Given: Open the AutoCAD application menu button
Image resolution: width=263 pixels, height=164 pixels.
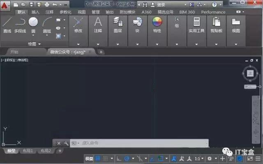Looking at the screenshot, I should [5, 6].
